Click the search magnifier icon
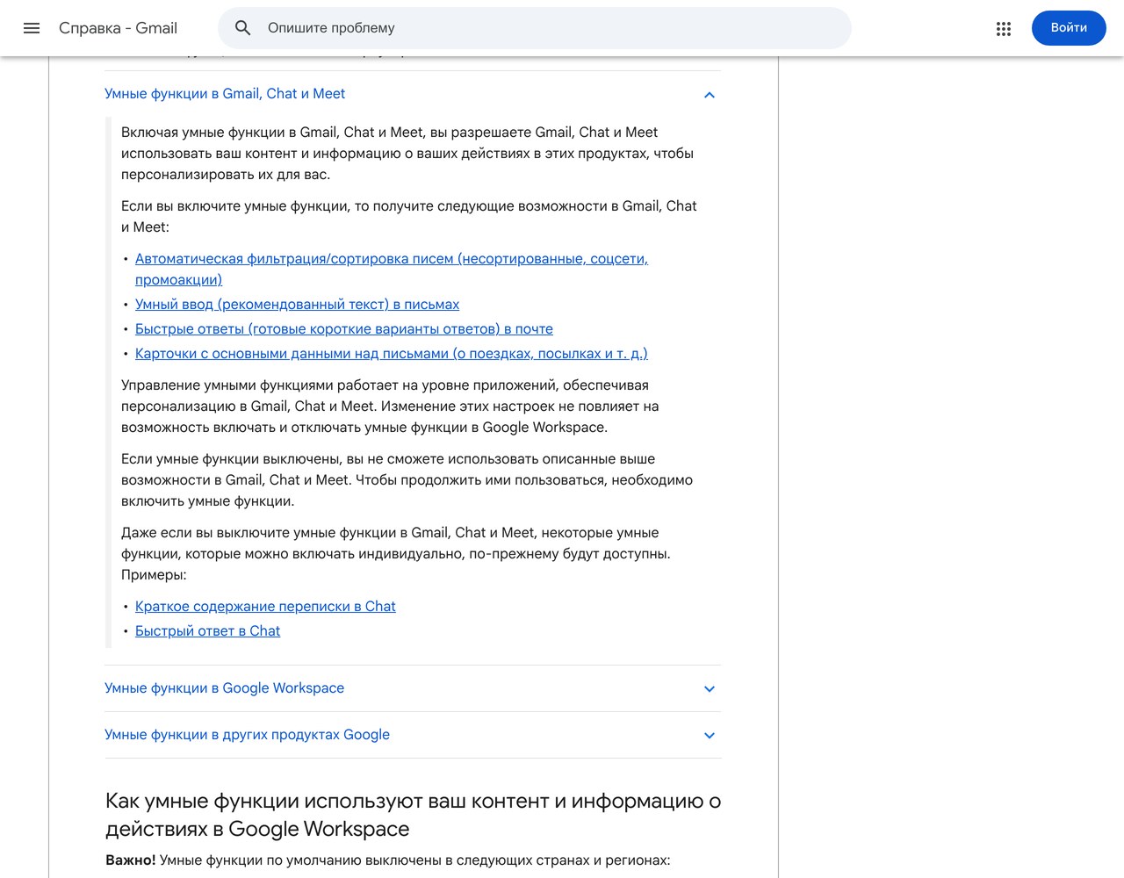 pyautogui.click(x=243, y=28)
